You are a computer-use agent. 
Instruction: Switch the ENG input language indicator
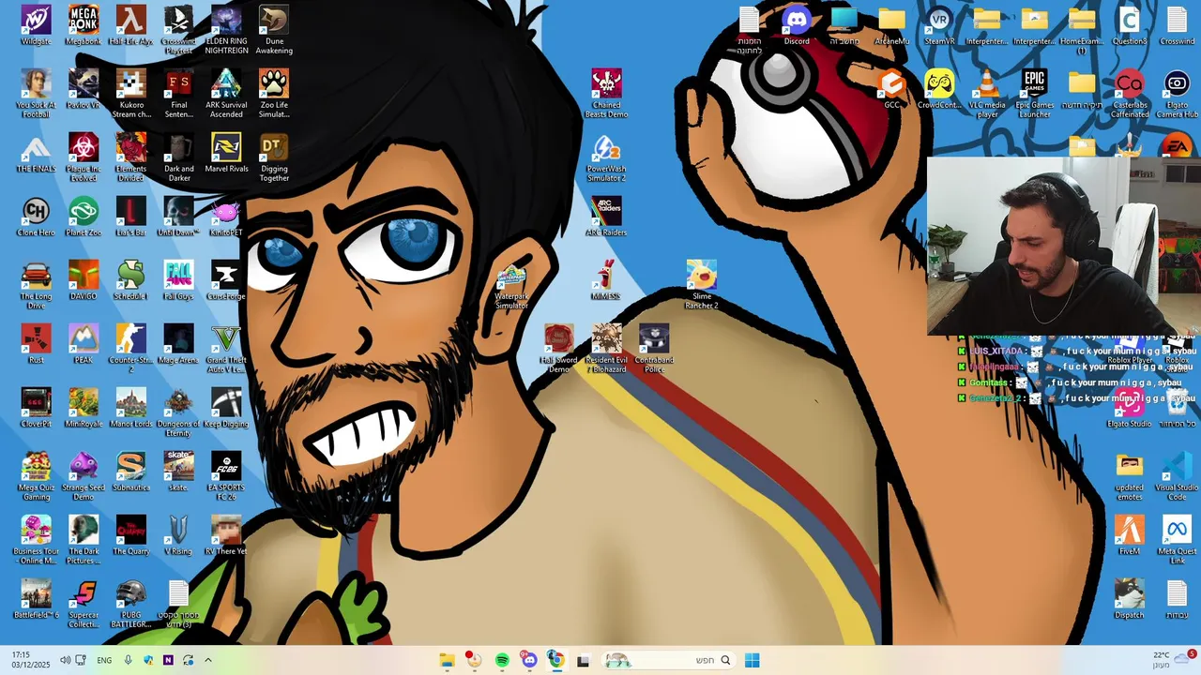coord(104,660)
